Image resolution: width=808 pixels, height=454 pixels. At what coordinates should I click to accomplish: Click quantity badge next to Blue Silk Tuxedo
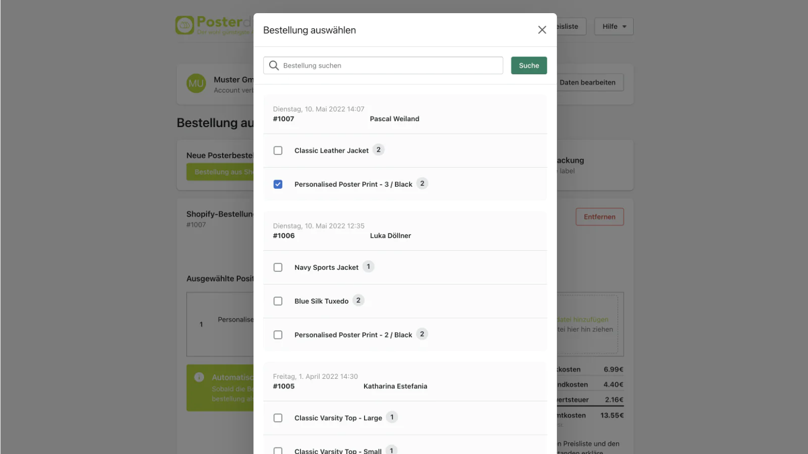(x=359, y=301)
